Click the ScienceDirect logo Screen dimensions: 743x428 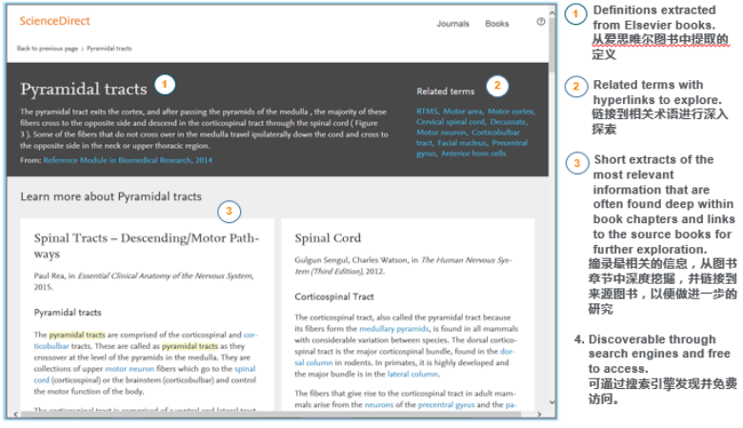(54, 21)
